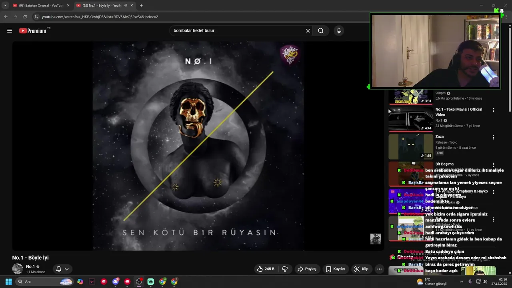
Task: Click the magnifier search button
Action: [321, 31]
